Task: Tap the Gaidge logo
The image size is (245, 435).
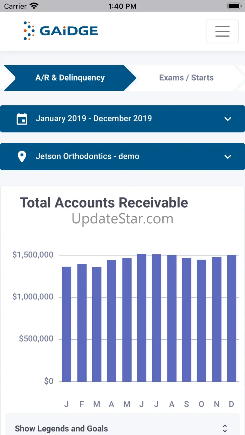Action: 61,31
